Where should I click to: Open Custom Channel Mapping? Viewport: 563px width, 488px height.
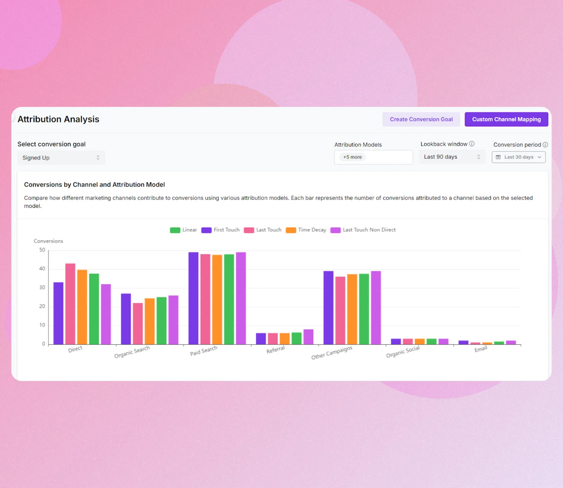coord(506,119)
